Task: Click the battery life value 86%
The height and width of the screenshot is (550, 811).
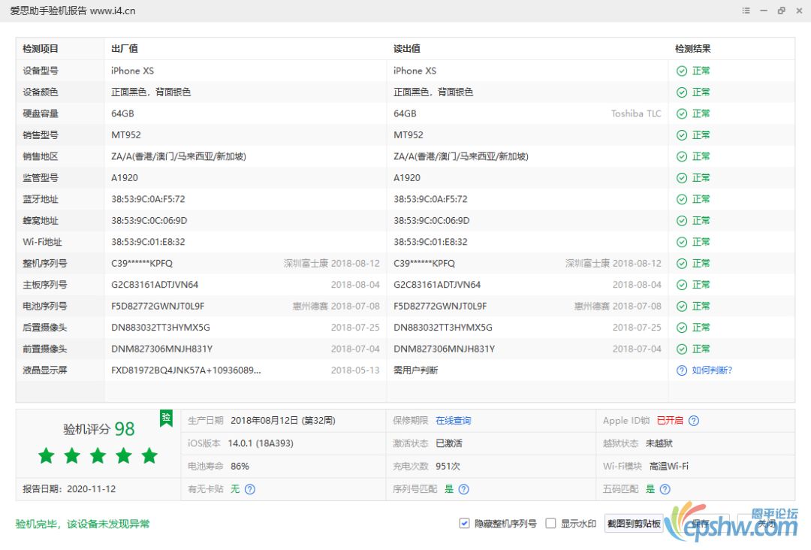Action: [240, 466]
